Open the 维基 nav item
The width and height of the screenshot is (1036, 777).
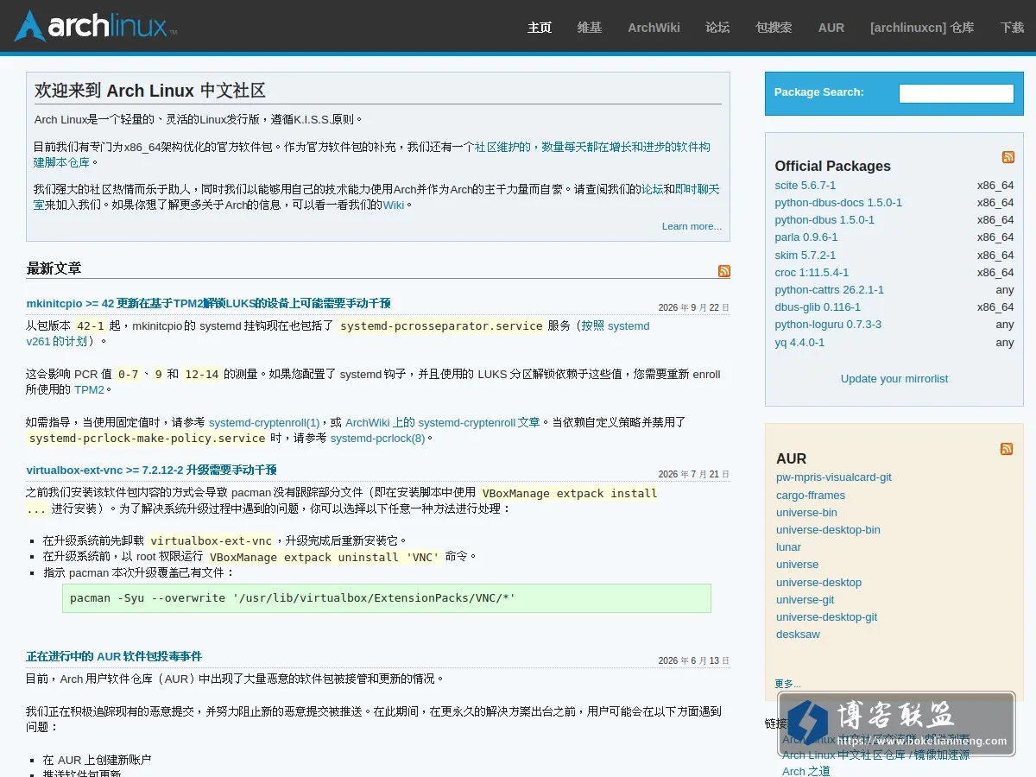pyautogui.click(x=590, y=28)
